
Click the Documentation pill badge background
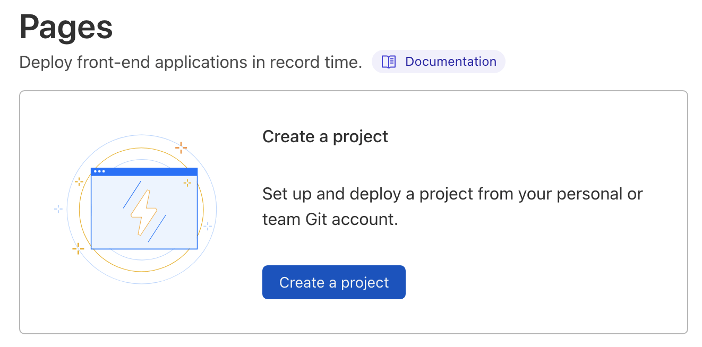click(439, 62)
